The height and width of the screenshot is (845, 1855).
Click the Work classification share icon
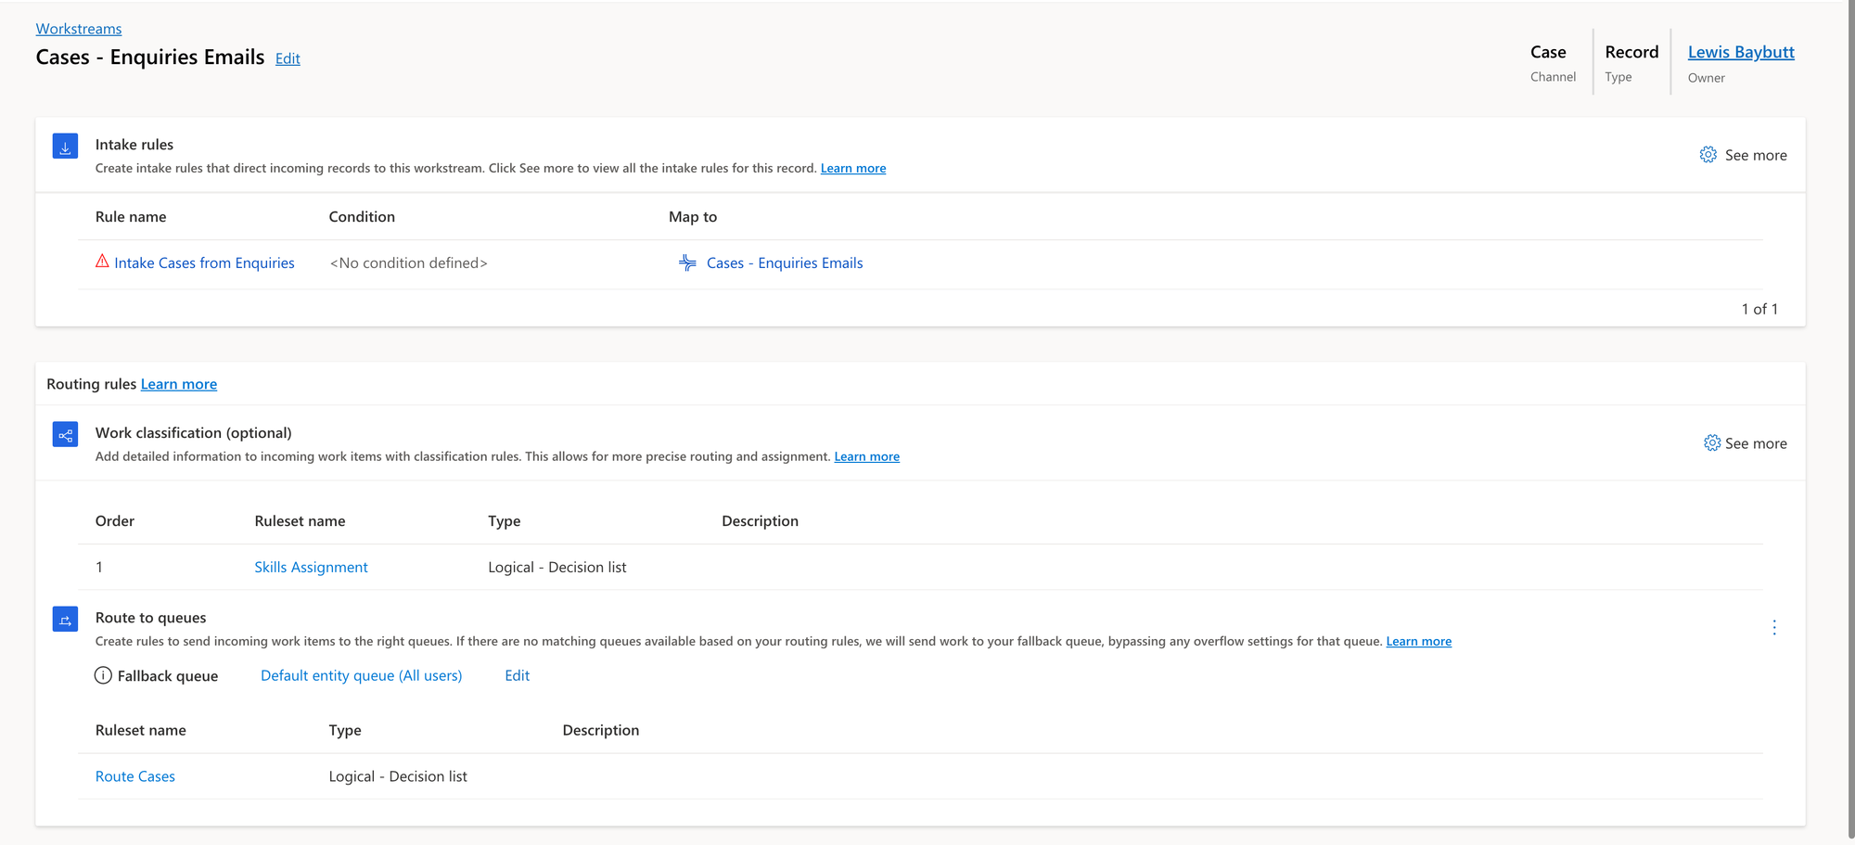tap(65, 434)
